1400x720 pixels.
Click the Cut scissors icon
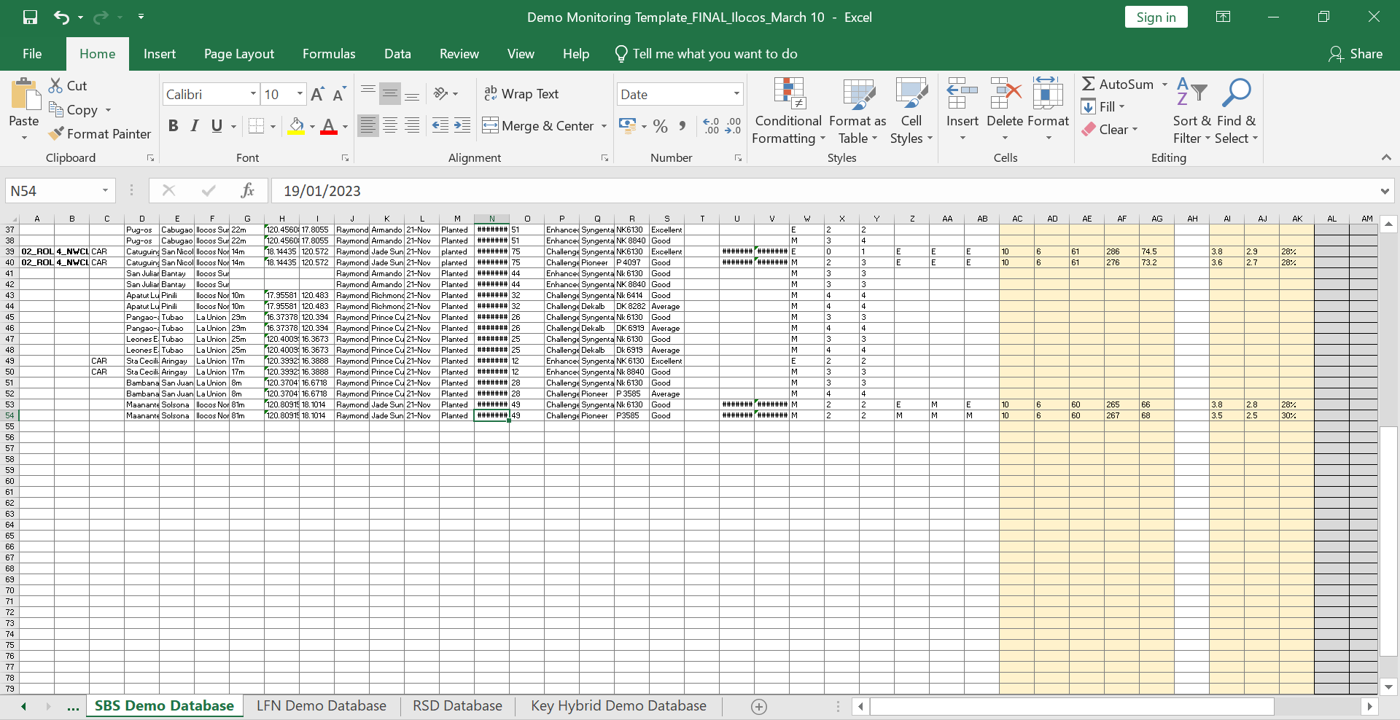(x=55, y=85)
